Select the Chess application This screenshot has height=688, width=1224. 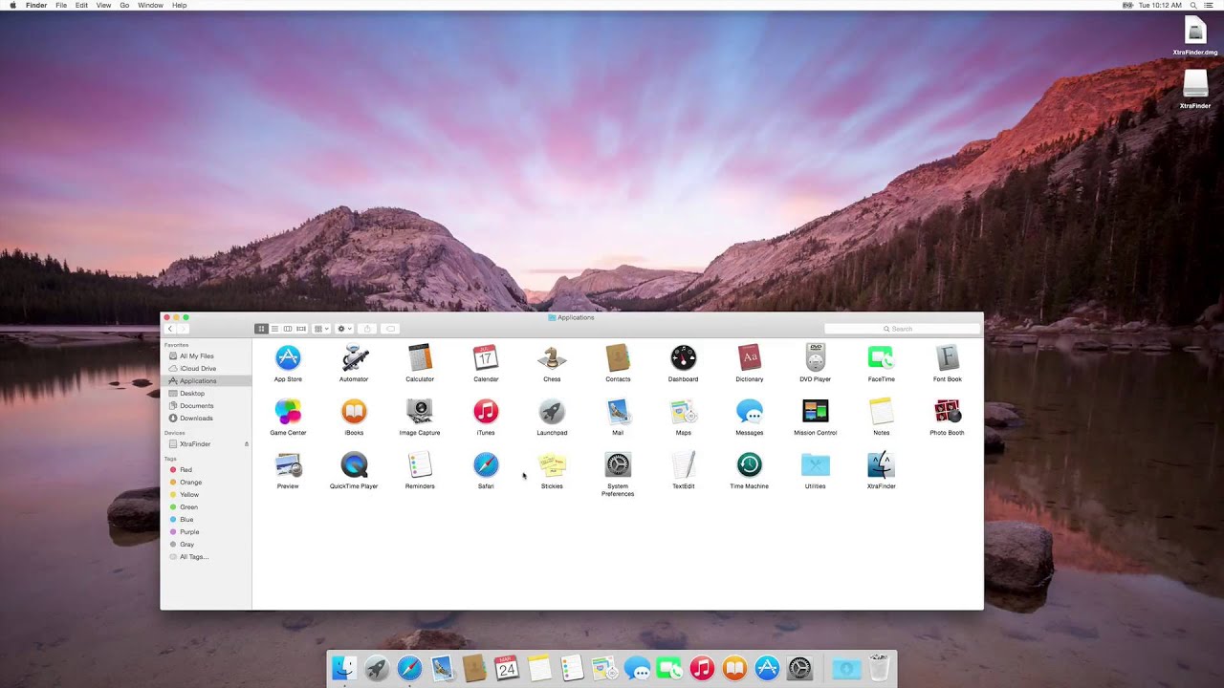tap(552, 358)
